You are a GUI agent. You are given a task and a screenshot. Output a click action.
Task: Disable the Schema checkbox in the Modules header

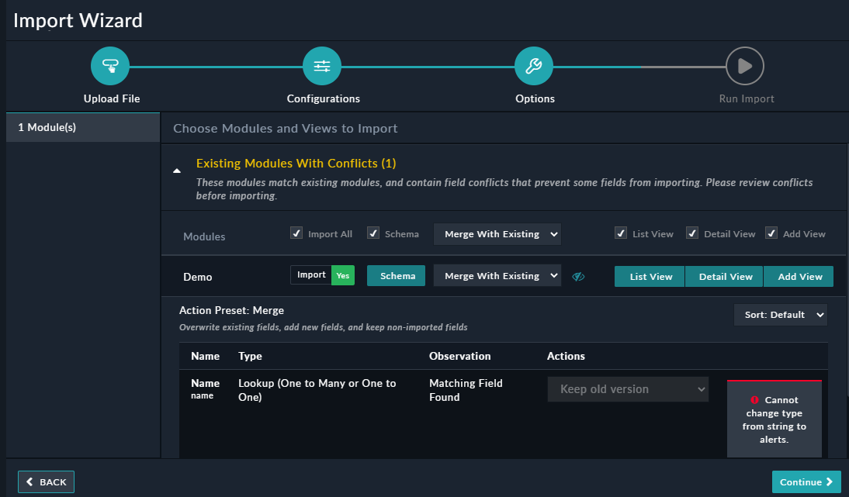pos(373,233)
